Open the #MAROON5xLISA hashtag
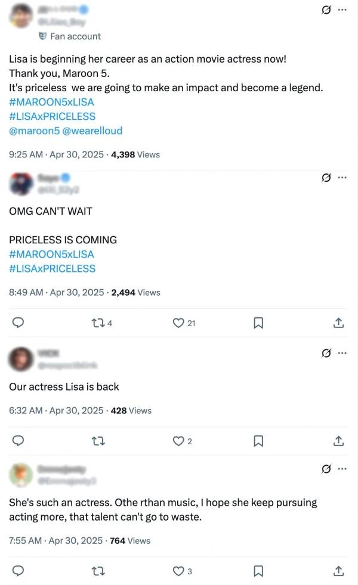Viewport: 358px width, 585px height. (x=52, y=101)
